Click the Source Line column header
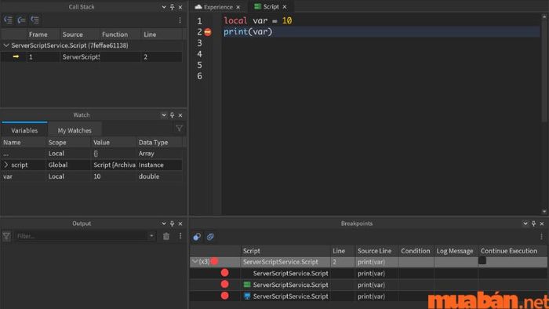Screen dimensions: 549x309 [x=375, y=251]
